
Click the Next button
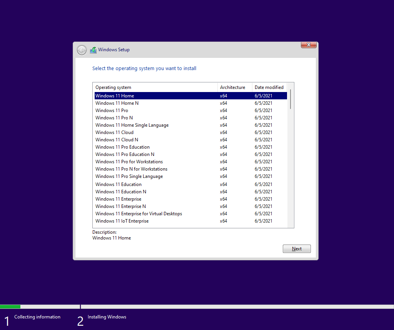click(297, 249)
